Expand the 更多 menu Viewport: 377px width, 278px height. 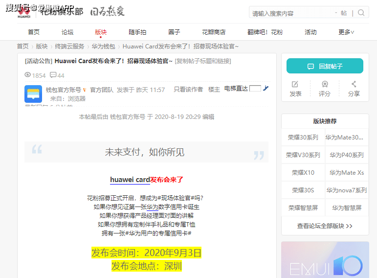[346, 32]
